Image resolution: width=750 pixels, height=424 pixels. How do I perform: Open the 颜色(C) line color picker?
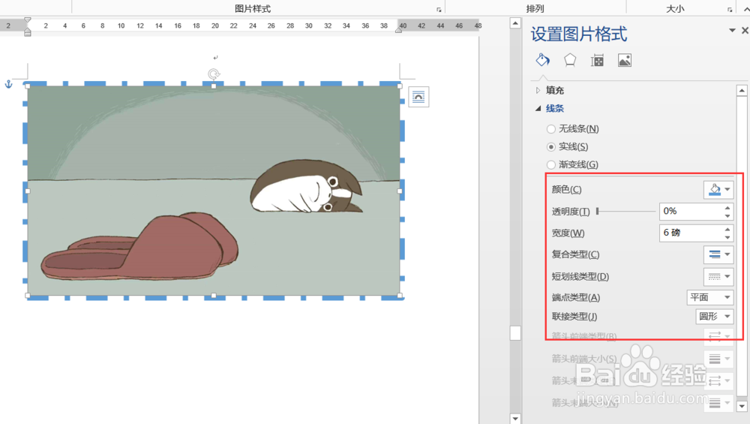click(x=718, y=190)
